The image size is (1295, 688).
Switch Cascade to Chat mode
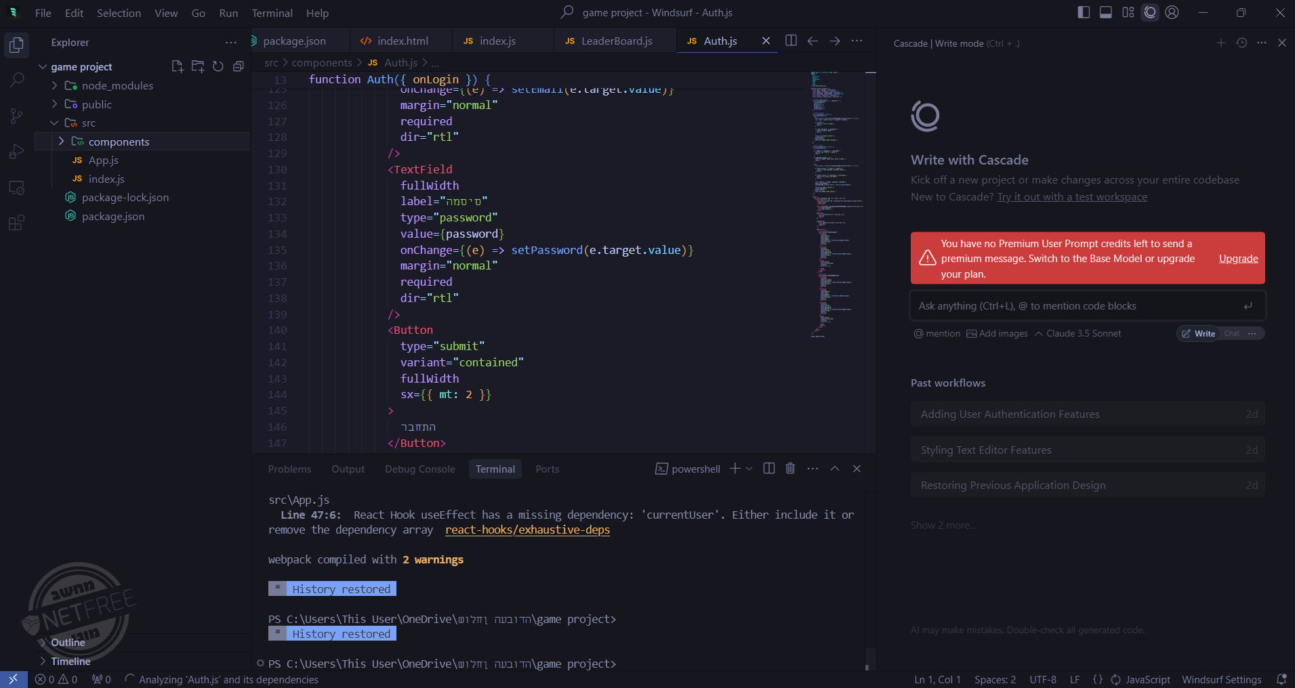(1232, 333)
